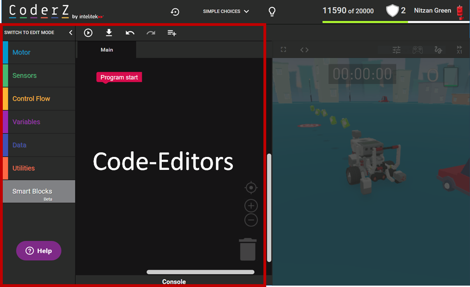Click the trash can icon
The height and width of the screenshot is (287, 470).
248,249
